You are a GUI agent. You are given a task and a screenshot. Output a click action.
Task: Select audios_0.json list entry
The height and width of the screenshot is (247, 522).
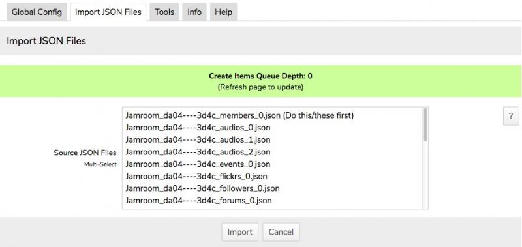tap(272, 128)
